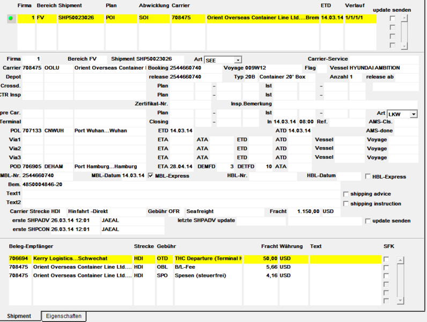Click the empty Zertifikat-Nr. field

[190, 104]
